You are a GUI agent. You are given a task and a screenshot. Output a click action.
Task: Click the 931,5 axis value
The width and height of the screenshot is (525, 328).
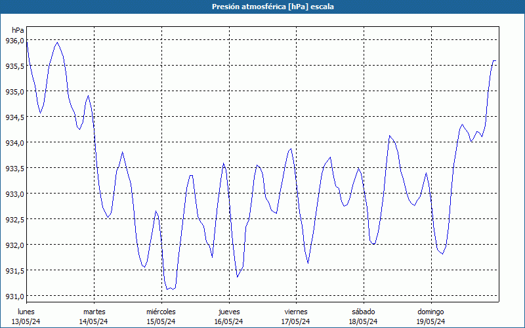tap(14, 271)
